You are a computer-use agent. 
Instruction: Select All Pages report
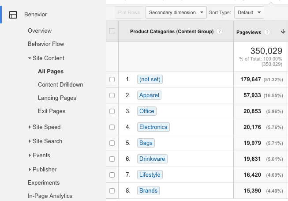tap(51, 72)
